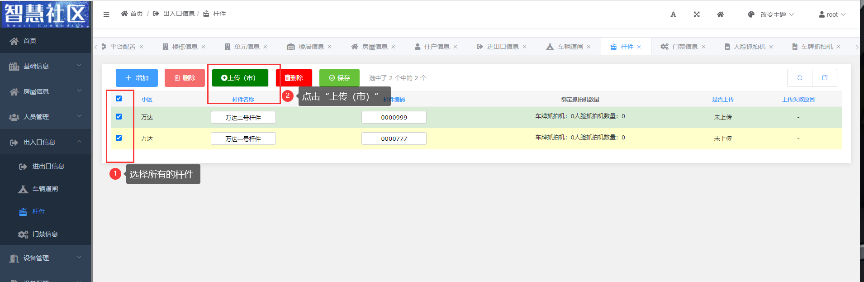Click the refresh icon above the table
This screenshot has height=282, width=864.
tap(800, 78)
